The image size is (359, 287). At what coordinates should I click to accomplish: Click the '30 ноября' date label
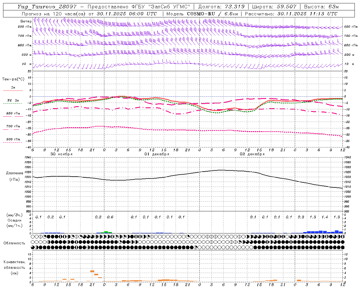pos(61,154)
